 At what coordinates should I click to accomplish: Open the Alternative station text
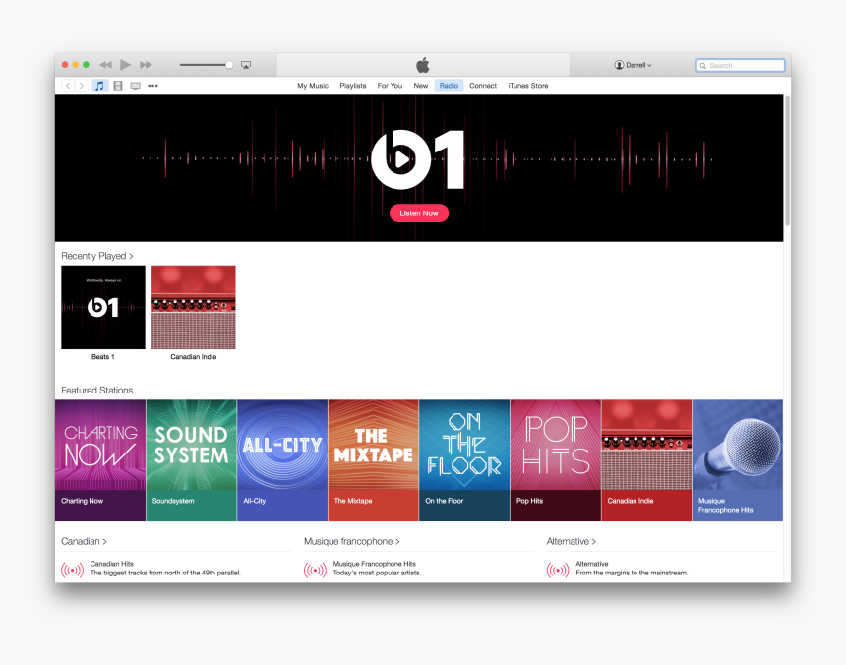click(632, 568)
